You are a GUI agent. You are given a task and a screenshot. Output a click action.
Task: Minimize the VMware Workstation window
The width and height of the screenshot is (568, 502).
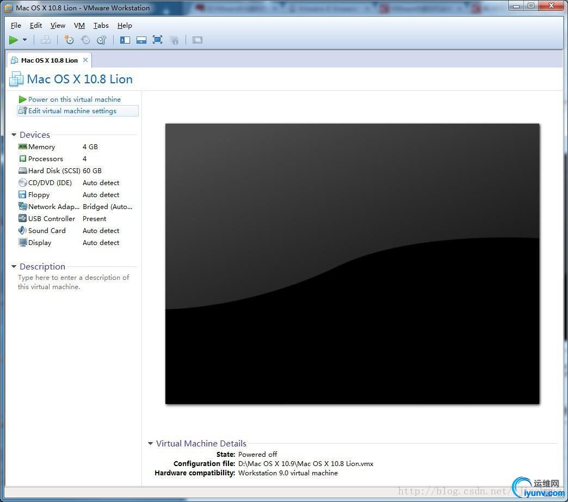(516, 6)
